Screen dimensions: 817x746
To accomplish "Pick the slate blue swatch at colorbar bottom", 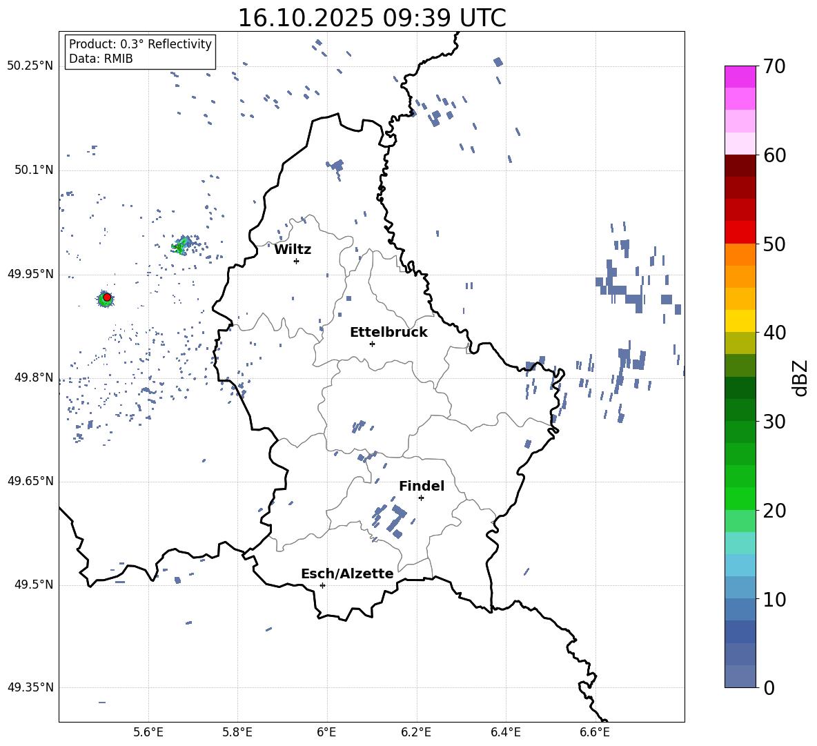I will pos(740,676).
